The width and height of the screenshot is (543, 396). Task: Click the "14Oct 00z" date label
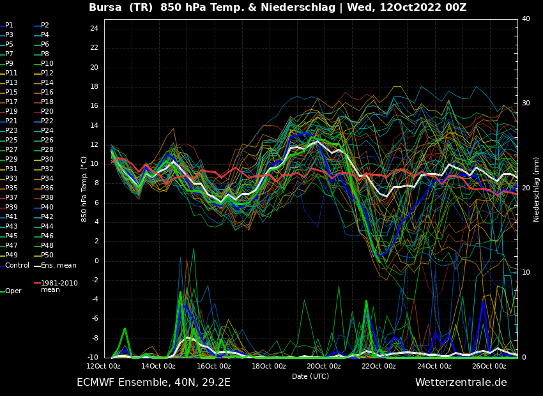pyautogui.click(x=158, y=366)
